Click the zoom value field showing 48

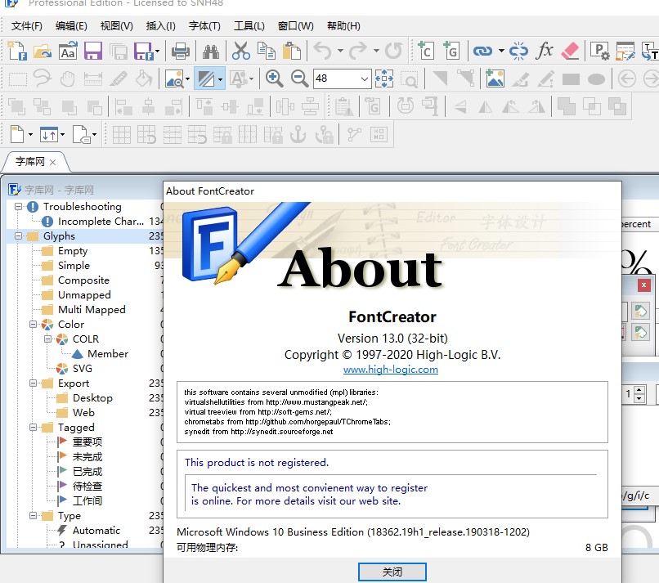pyautogui.click(x=336, y=78)
